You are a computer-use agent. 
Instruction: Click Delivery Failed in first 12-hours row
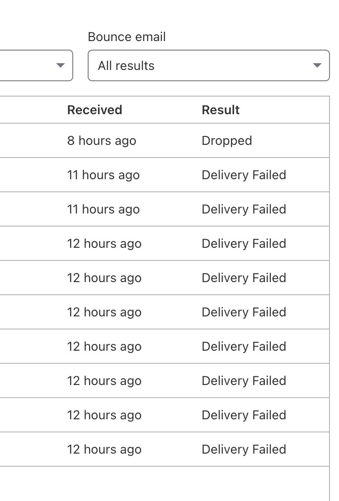point(244,243)
